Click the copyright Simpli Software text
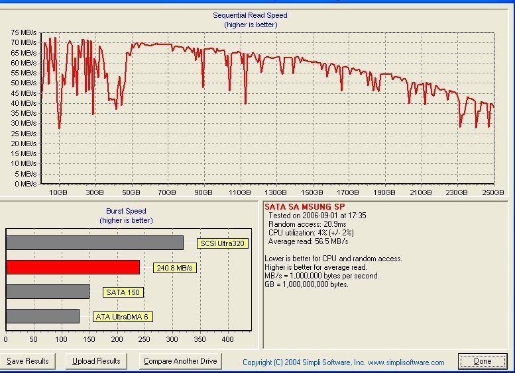The height and width of the screenshot is (373, 515). click(343, 362)
